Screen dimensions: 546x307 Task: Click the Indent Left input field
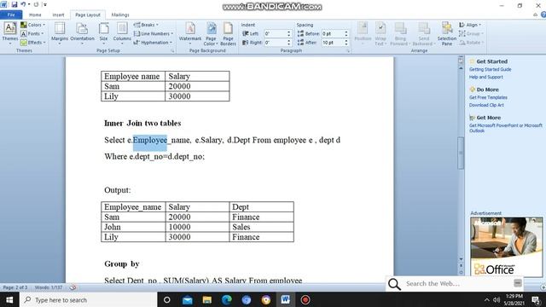pos(275,33)
